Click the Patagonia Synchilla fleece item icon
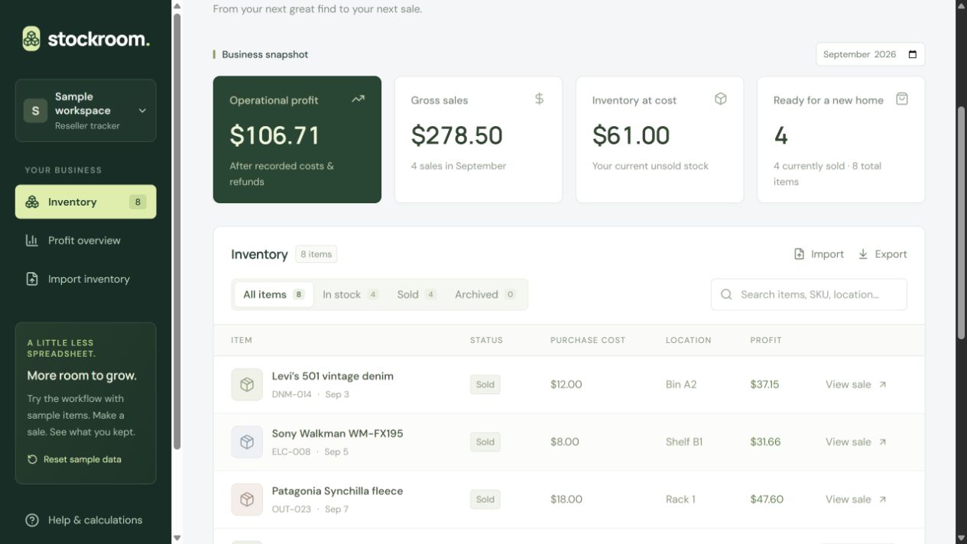Viewport: 967px width, 544px height. pyautogui.click(x=247, y=499)
